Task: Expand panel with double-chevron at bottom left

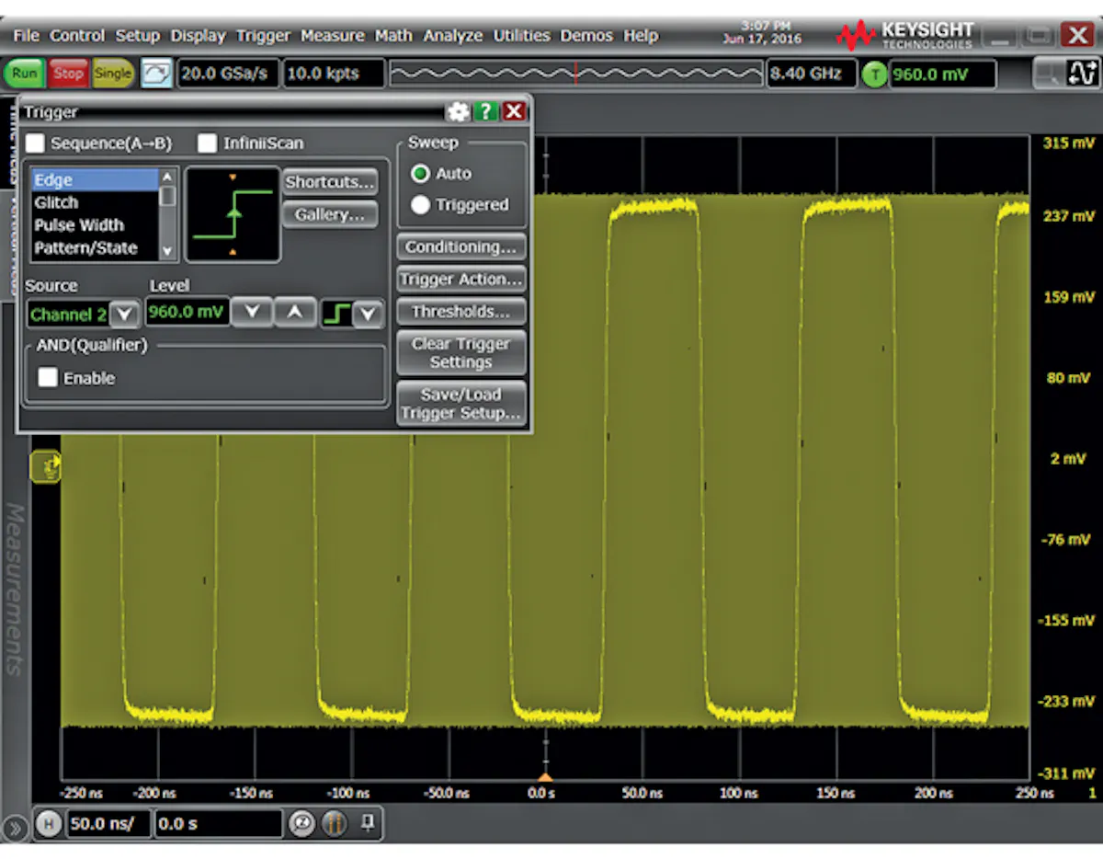Action: 14,830
